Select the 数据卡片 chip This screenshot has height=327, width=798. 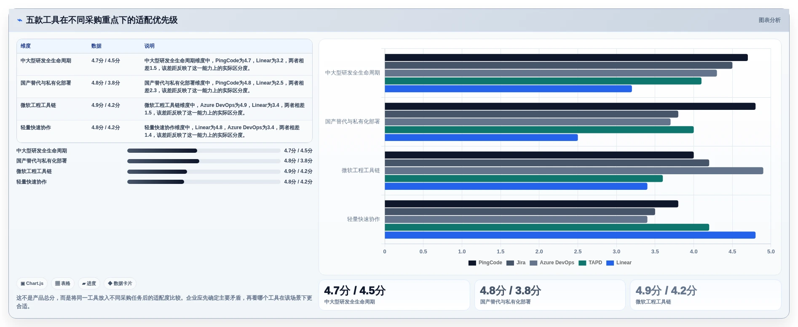pyautogui.click(x=120, y=284)
